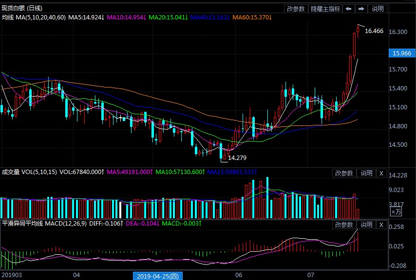Select the 平滑异同平均线 MACD(12,26,9) label
Image resolution: width=416 pixels, height=280 pixels.
pyautogui.click(x=43, y=224)
